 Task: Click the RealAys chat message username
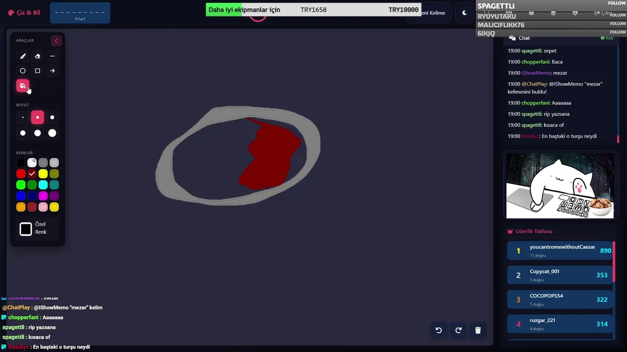click(x=530, y=136)
